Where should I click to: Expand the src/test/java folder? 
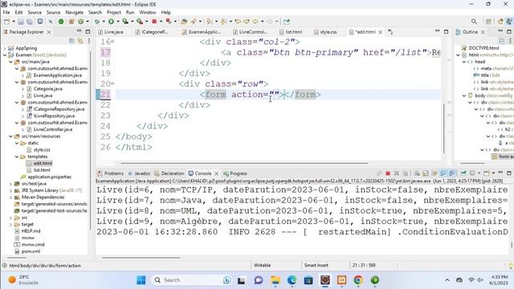point(10,184)
